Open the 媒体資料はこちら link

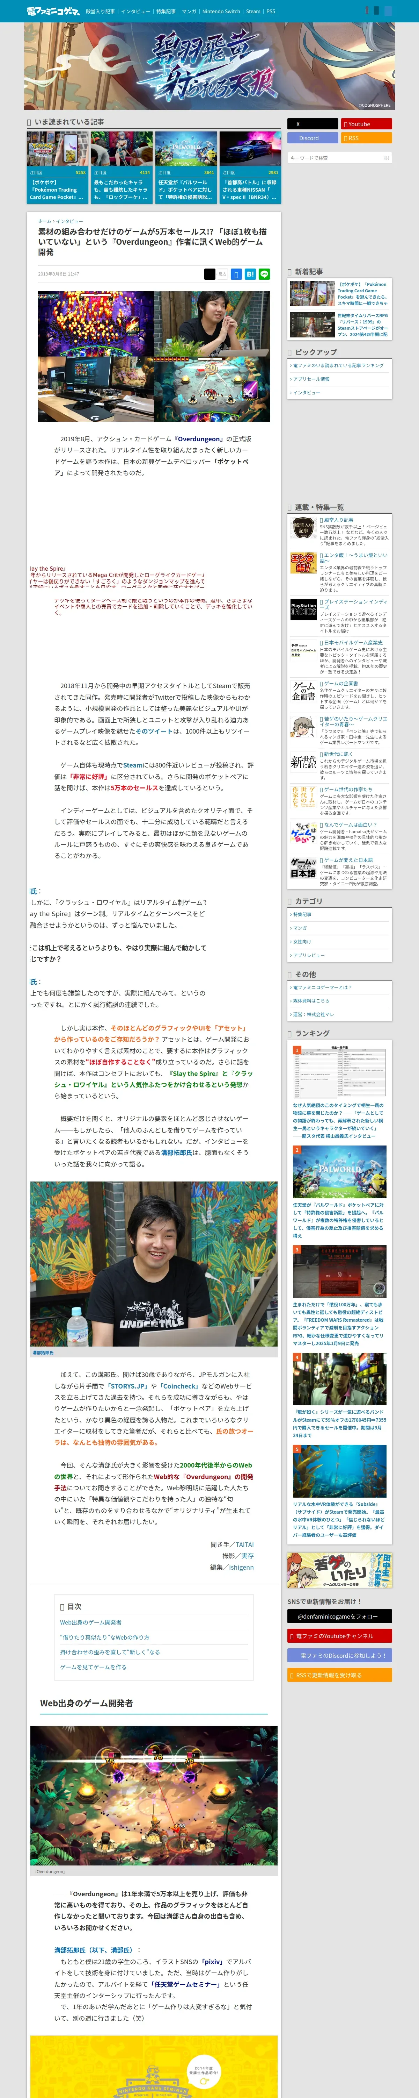coord(311,1001)
